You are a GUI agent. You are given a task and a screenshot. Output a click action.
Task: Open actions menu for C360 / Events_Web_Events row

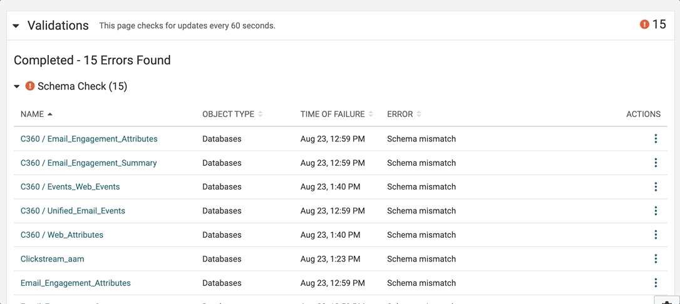coord(656,186)
